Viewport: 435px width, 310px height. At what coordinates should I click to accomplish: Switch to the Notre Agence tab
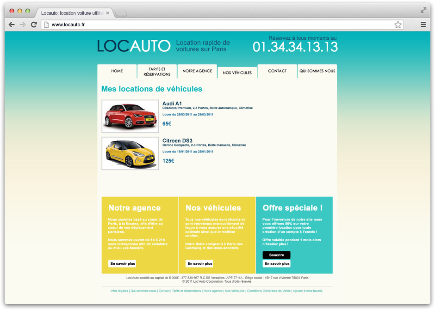click(197, 71)
